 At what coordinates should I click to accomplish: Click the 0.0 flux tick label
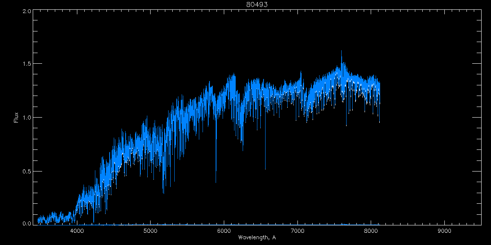pos(26,223)
